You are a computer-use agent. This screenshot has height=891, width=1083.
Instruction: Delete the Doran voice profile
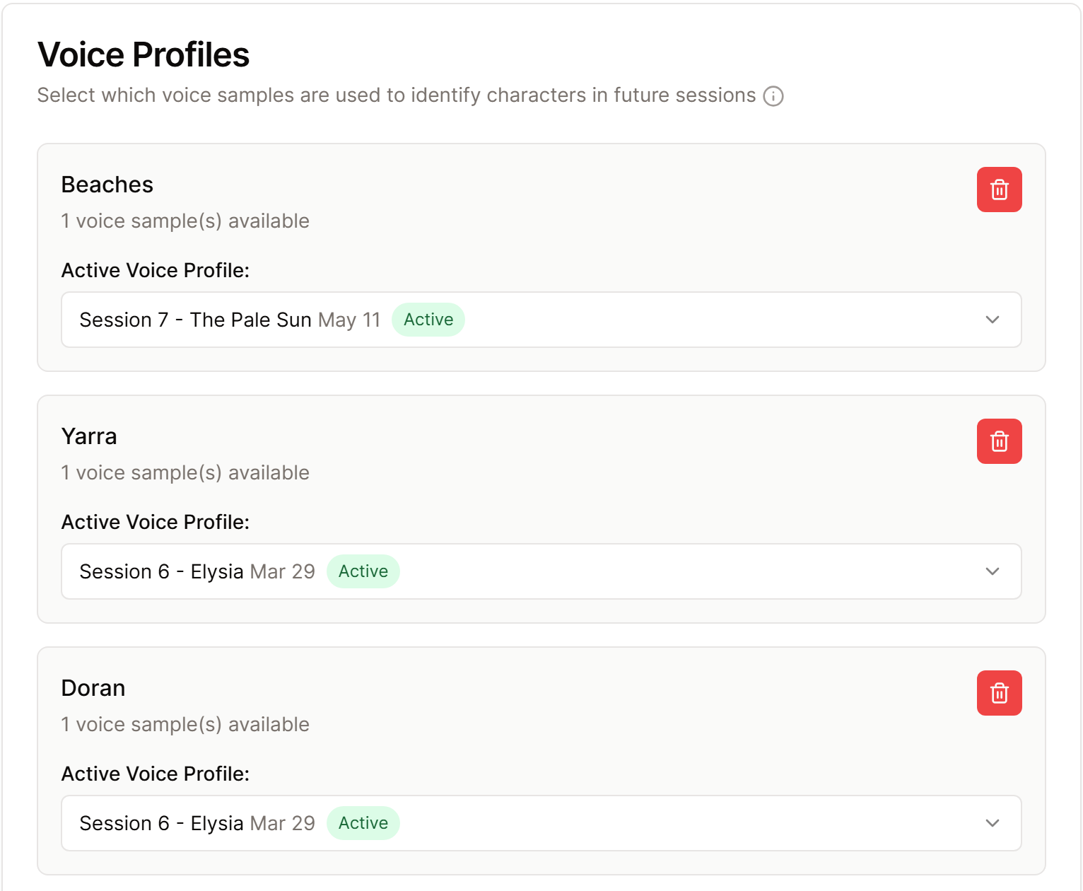[x=999, y=693]
